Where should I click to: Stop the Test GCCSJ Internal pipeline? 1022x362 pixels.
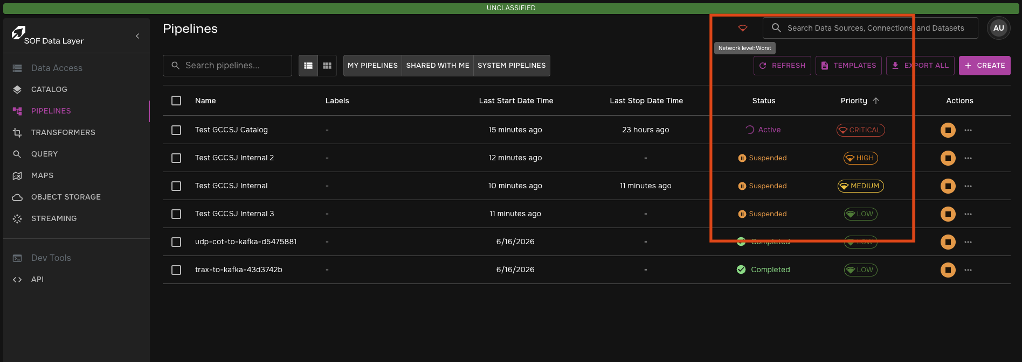tap(948, 186)
